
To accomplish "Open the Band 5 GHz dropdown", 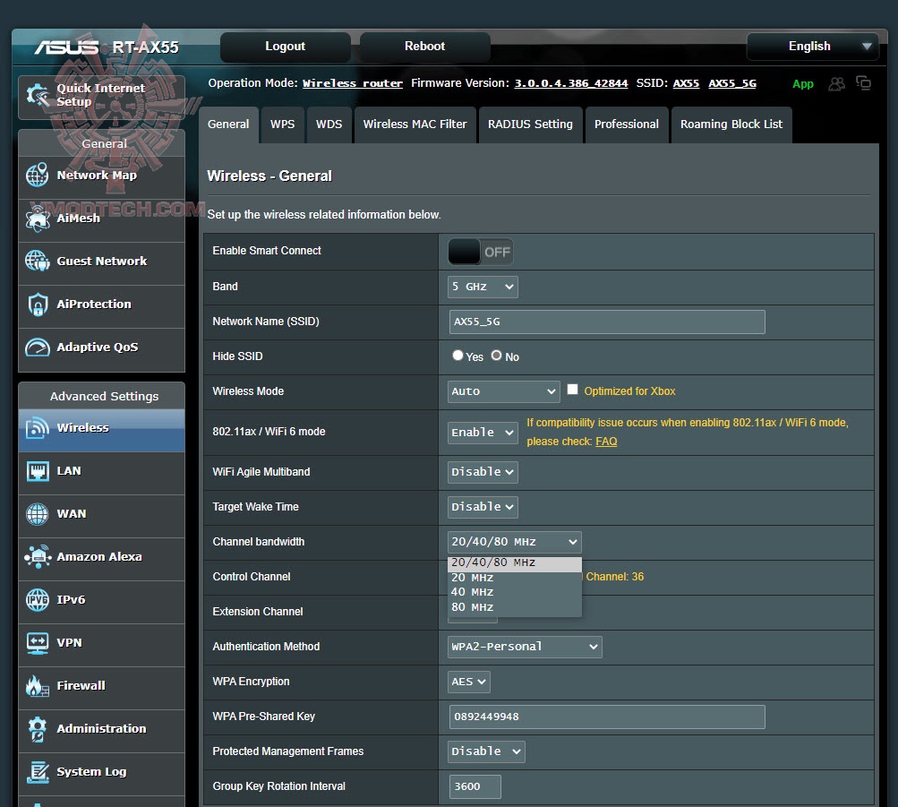I will 483,287.
